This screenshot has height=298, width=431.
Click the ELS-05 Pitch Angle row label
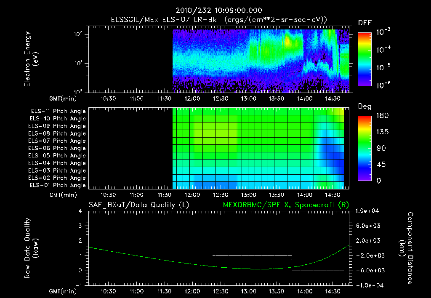point(57,156)
